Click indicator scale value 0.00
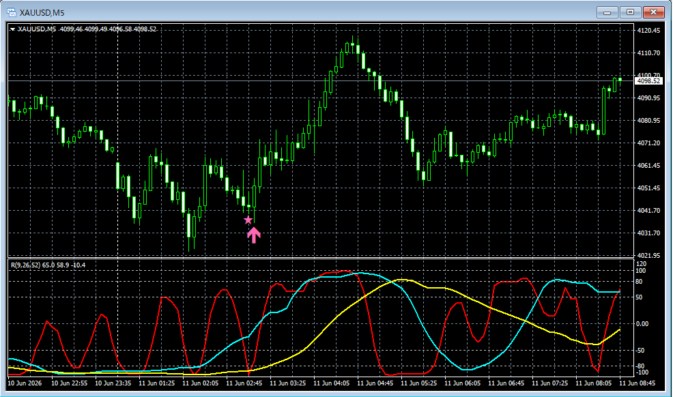 (642, 324)
